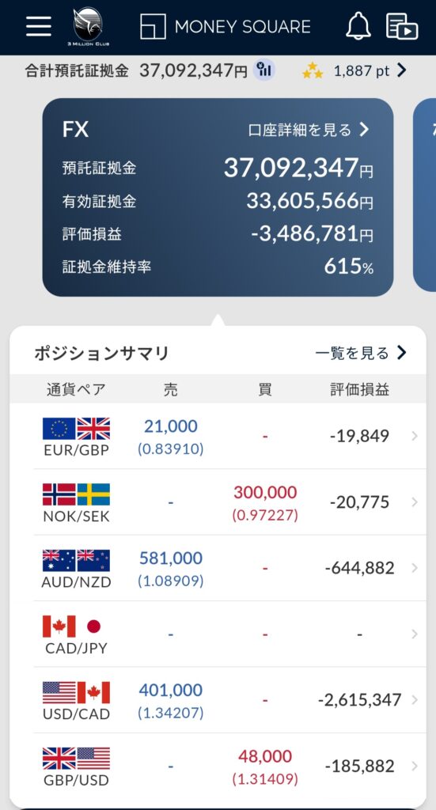Screen dimensions: 436x810
Task: Tap the EUR/GBP flag icons
Action: pos(77,429)
